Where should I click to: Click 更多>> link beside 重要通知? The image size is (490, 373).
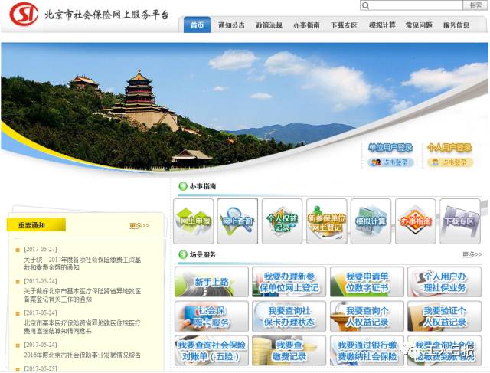139,226
